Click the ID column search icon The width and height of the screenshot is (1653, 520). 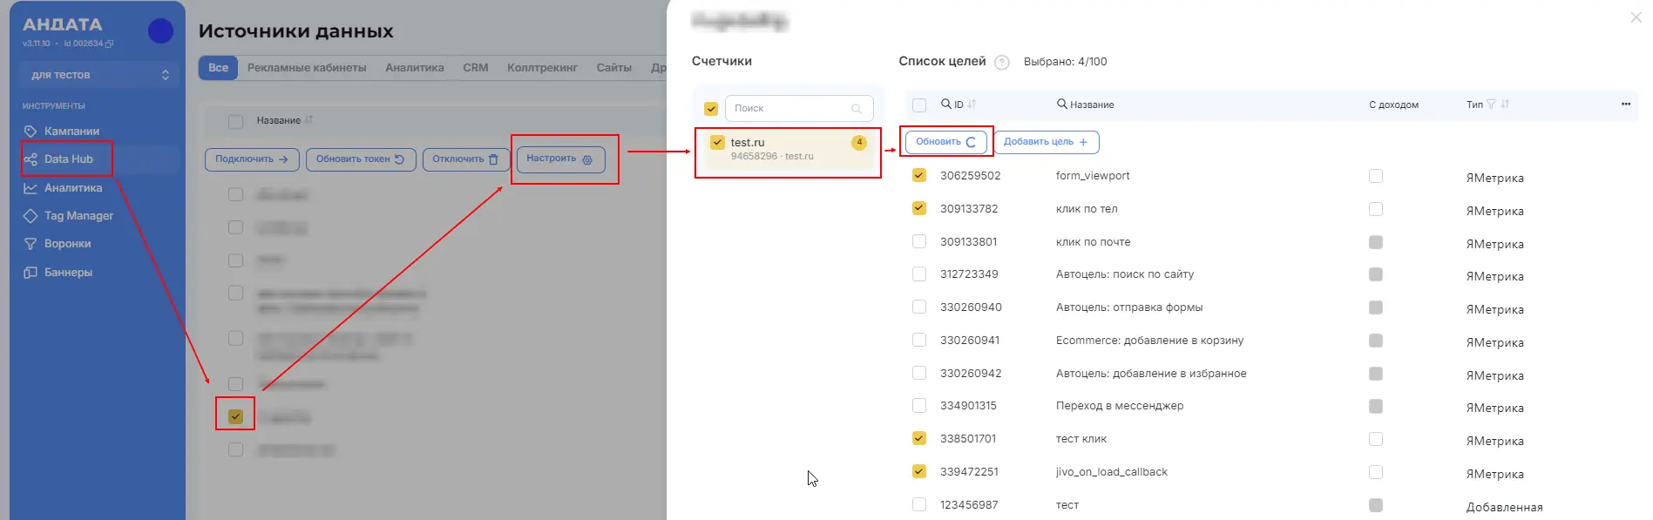(946, 104)
